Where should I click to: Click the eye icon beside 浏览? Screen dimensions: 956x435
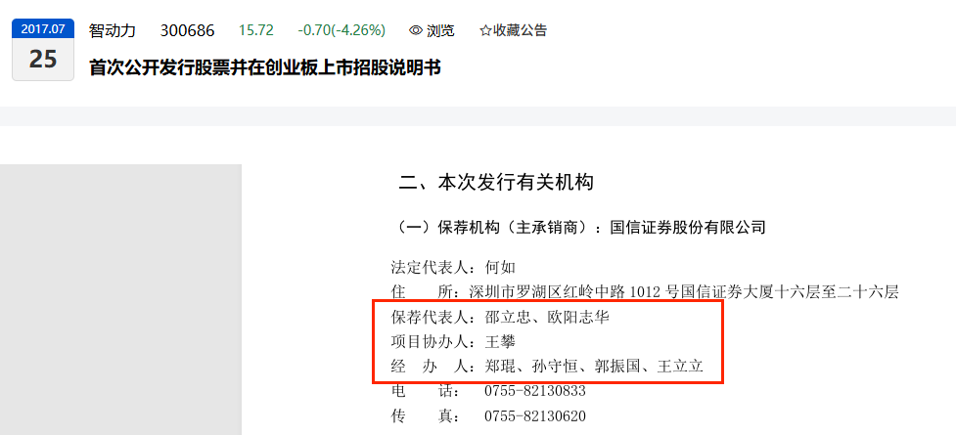pyautogui.click(x=416, y=30)
